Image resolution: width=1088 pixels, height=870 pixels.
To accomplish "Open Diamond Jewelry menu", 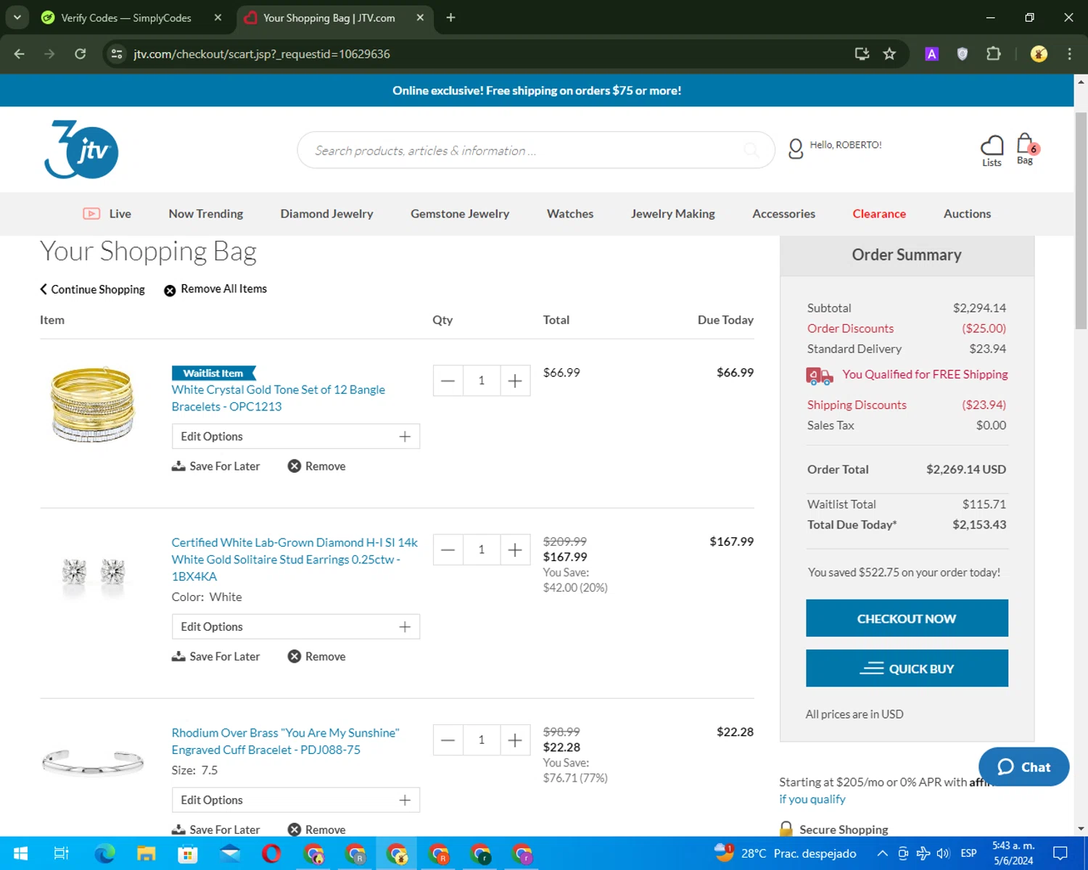I will (327, 214).
